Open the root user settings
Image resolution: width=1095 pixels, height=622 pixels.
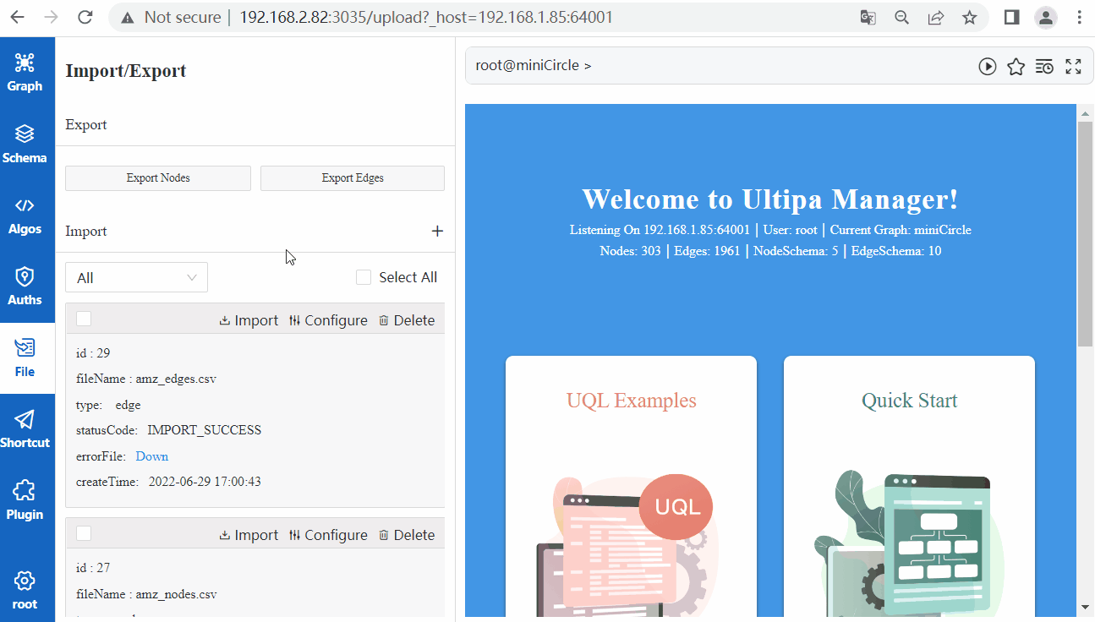(25, 590)
